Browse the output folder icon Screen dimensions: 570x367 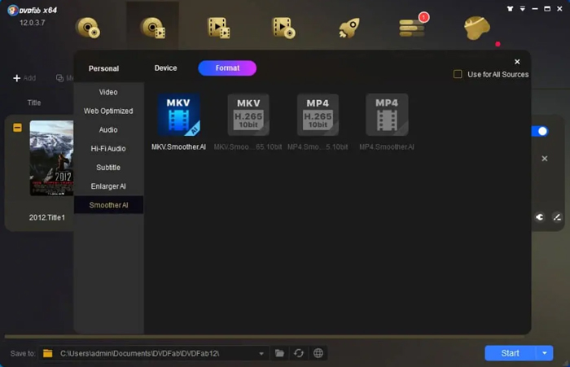click(279, 353)
